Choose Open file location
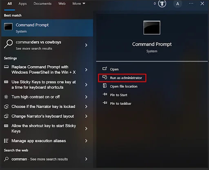The width and height of the screenshot is (209, 170). (x=124, y=86)
